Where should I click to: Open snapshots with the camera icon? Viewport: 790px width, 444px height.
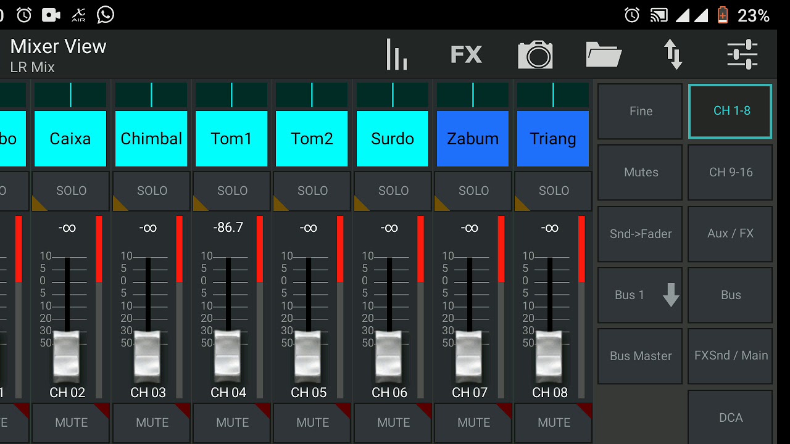pos(535,54)
